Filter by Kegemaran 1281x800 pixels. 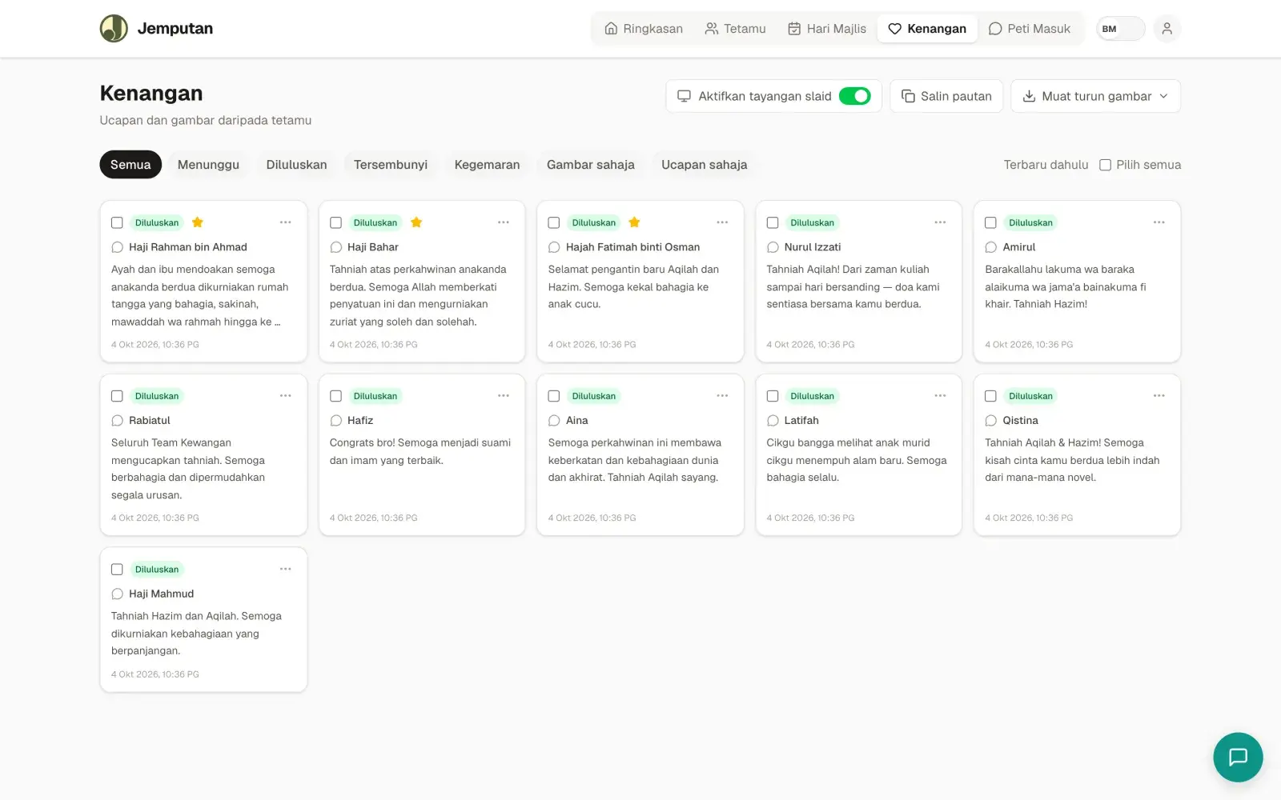487,165
